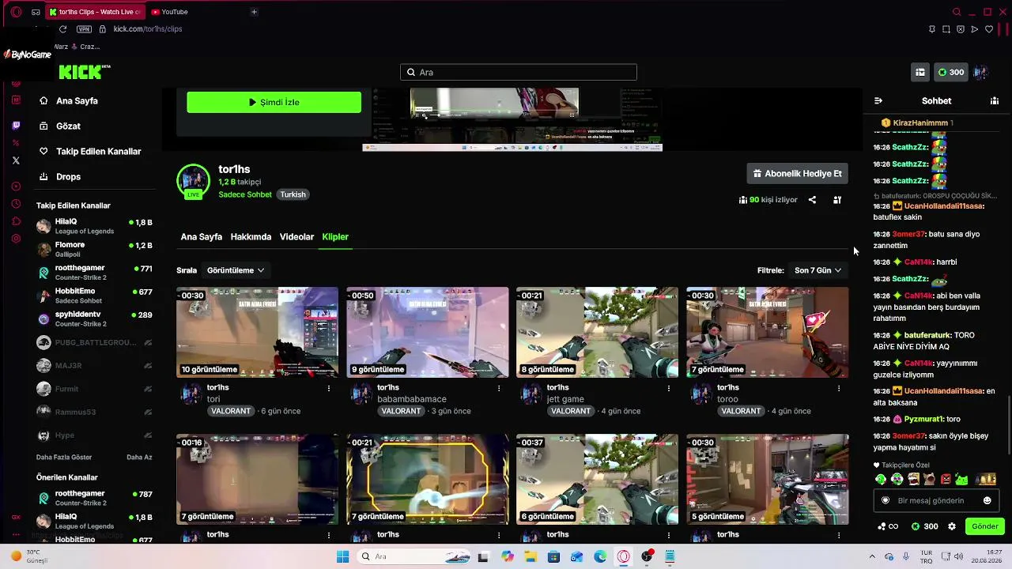Focus the Ara search field in Kick header
Image resolution: width=1012 pixels, height=569 pixels.
(x=519, y=72)
